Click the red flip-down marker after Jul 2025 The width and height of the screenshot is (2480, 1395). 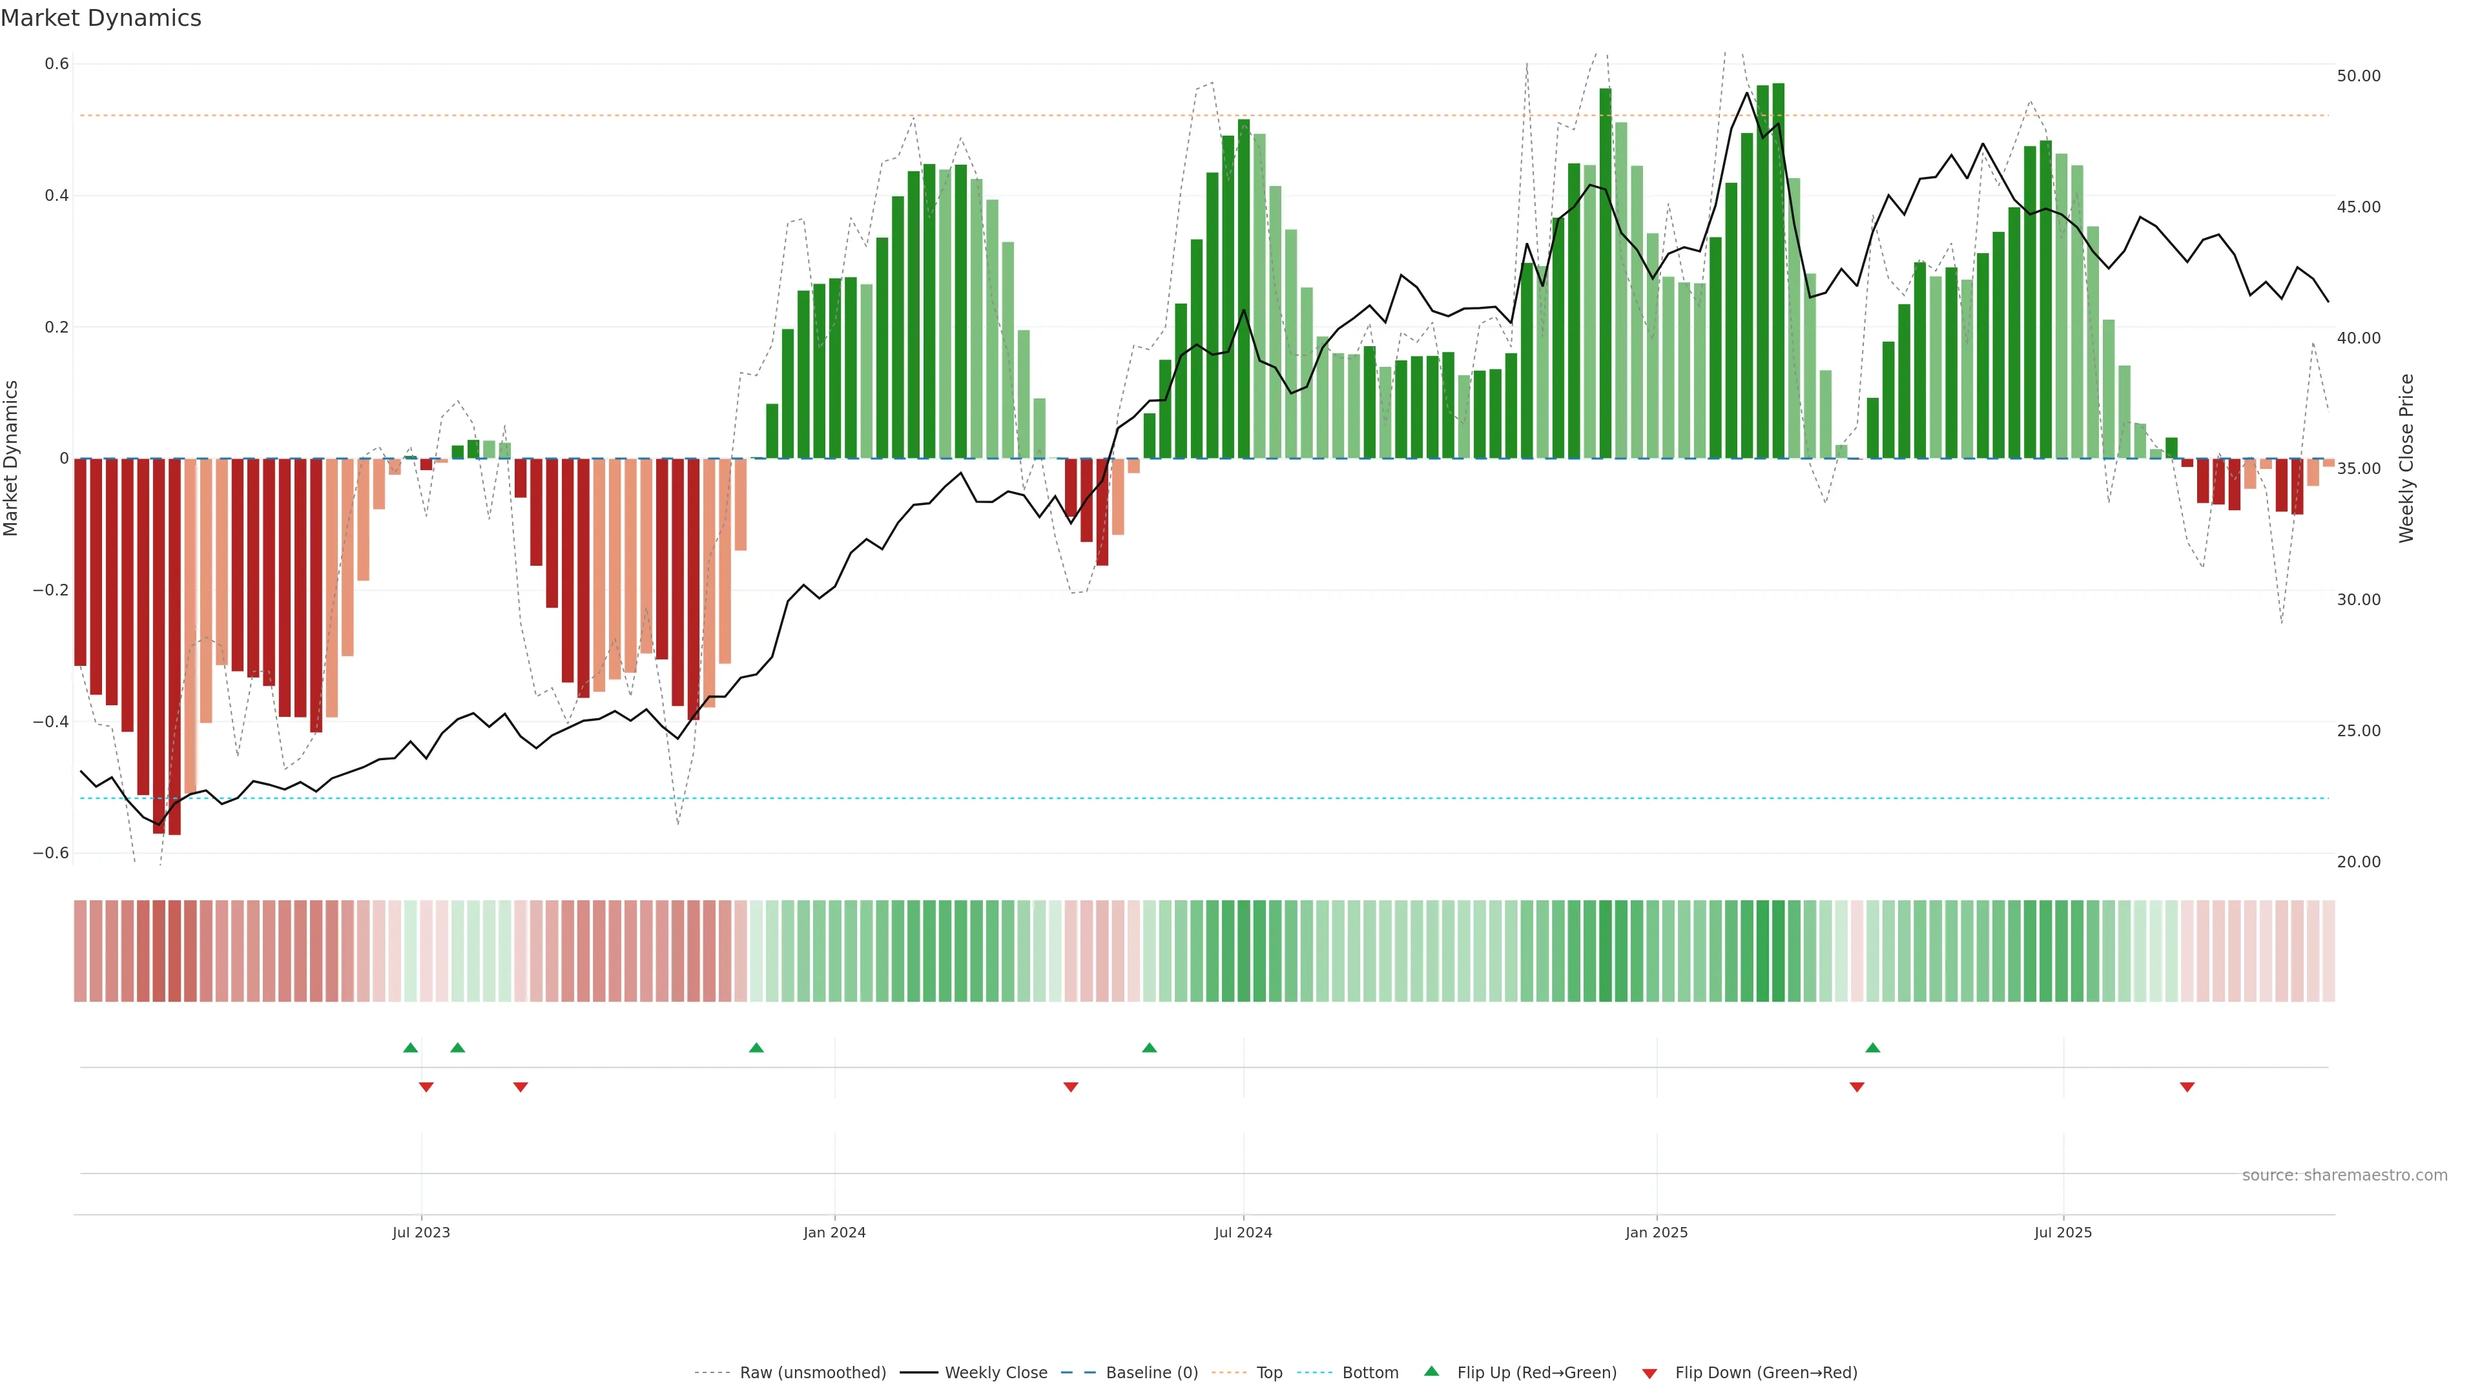[x=2186, y=1087]
